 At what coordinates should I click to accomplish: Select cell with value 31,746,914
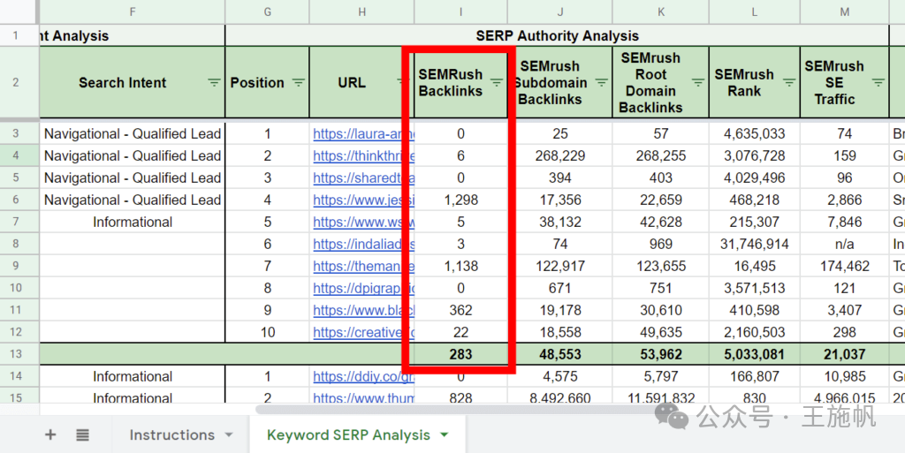click(x=755, y=245)
